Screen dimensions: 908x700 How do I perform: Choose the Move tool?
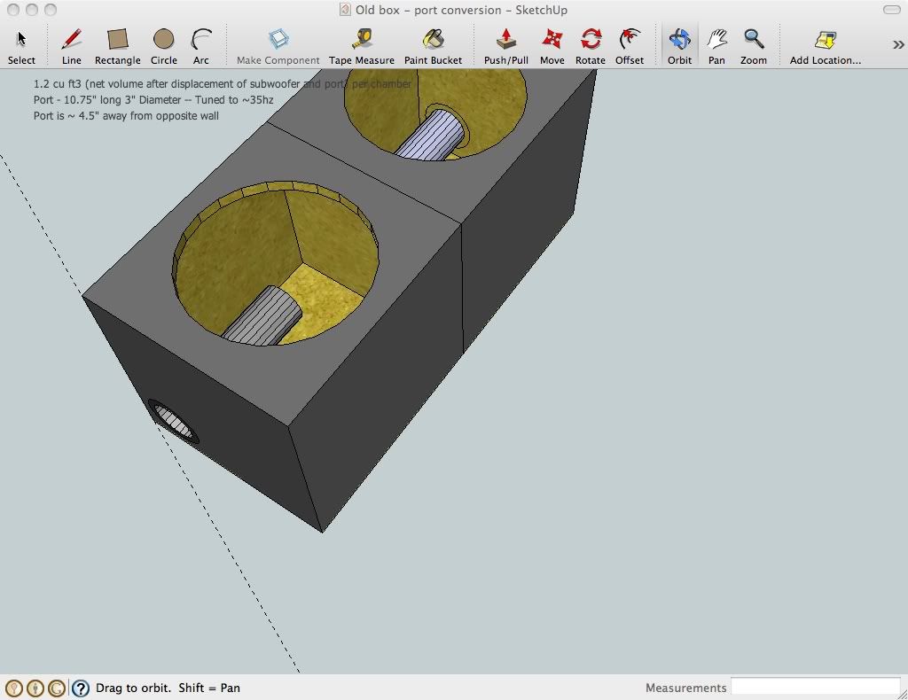click(552, 38)
